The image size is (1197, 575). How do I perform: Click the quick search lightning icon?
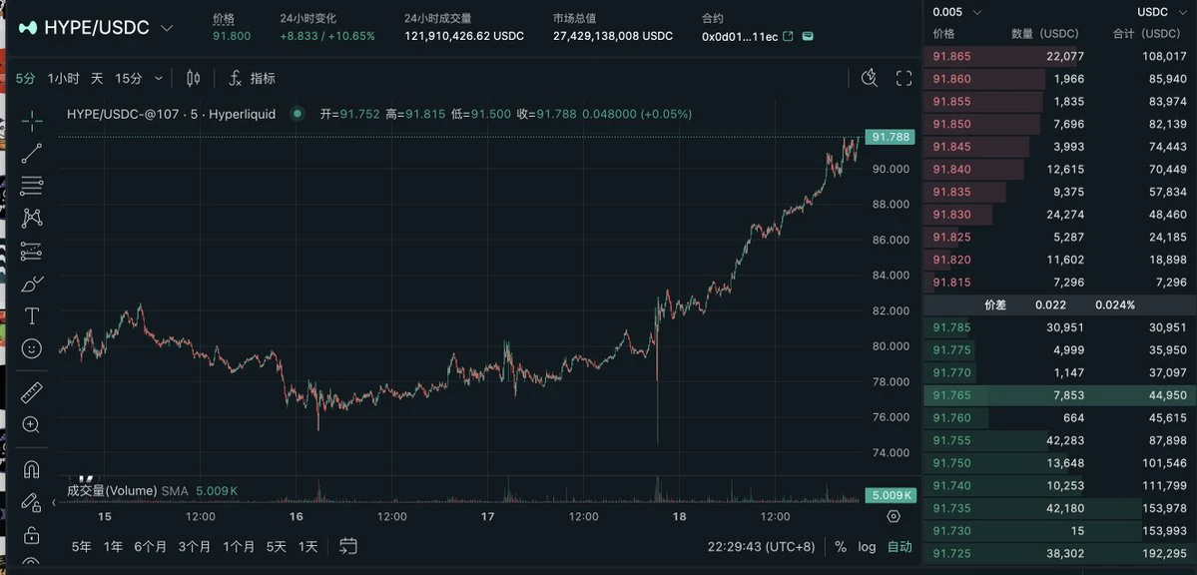click(870, 78)
